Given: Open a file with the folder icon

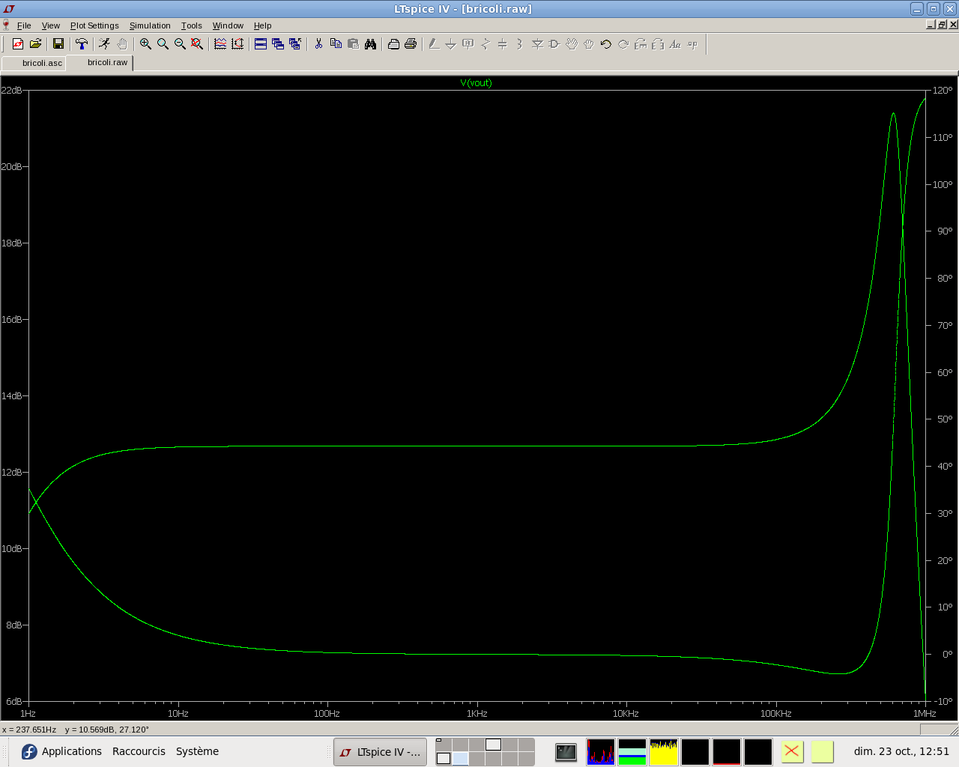Looking at the screenshot, I should coord(35,44).
